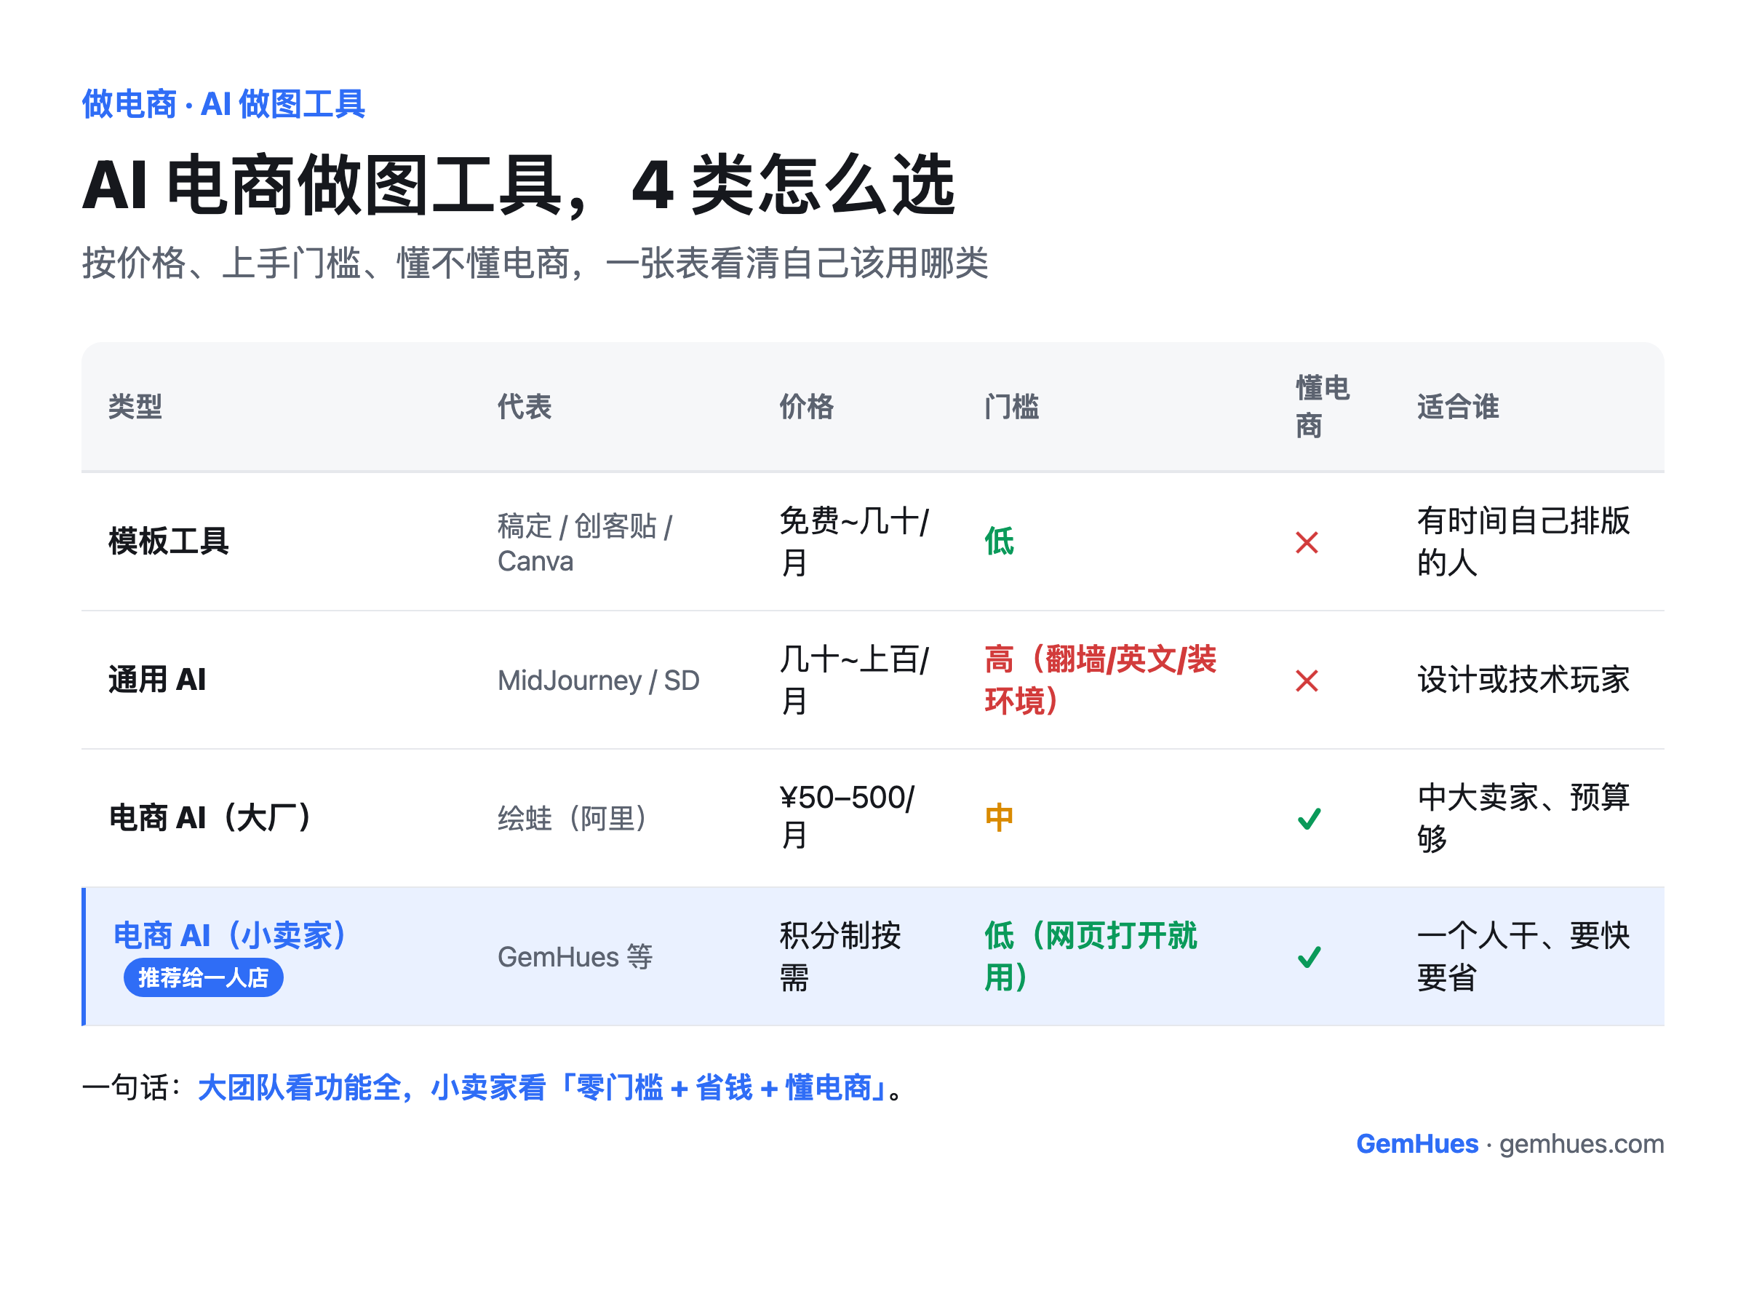Click the MidJourney / SD cell
Screen dimensions: 1746x1310
tap(598, 680)
